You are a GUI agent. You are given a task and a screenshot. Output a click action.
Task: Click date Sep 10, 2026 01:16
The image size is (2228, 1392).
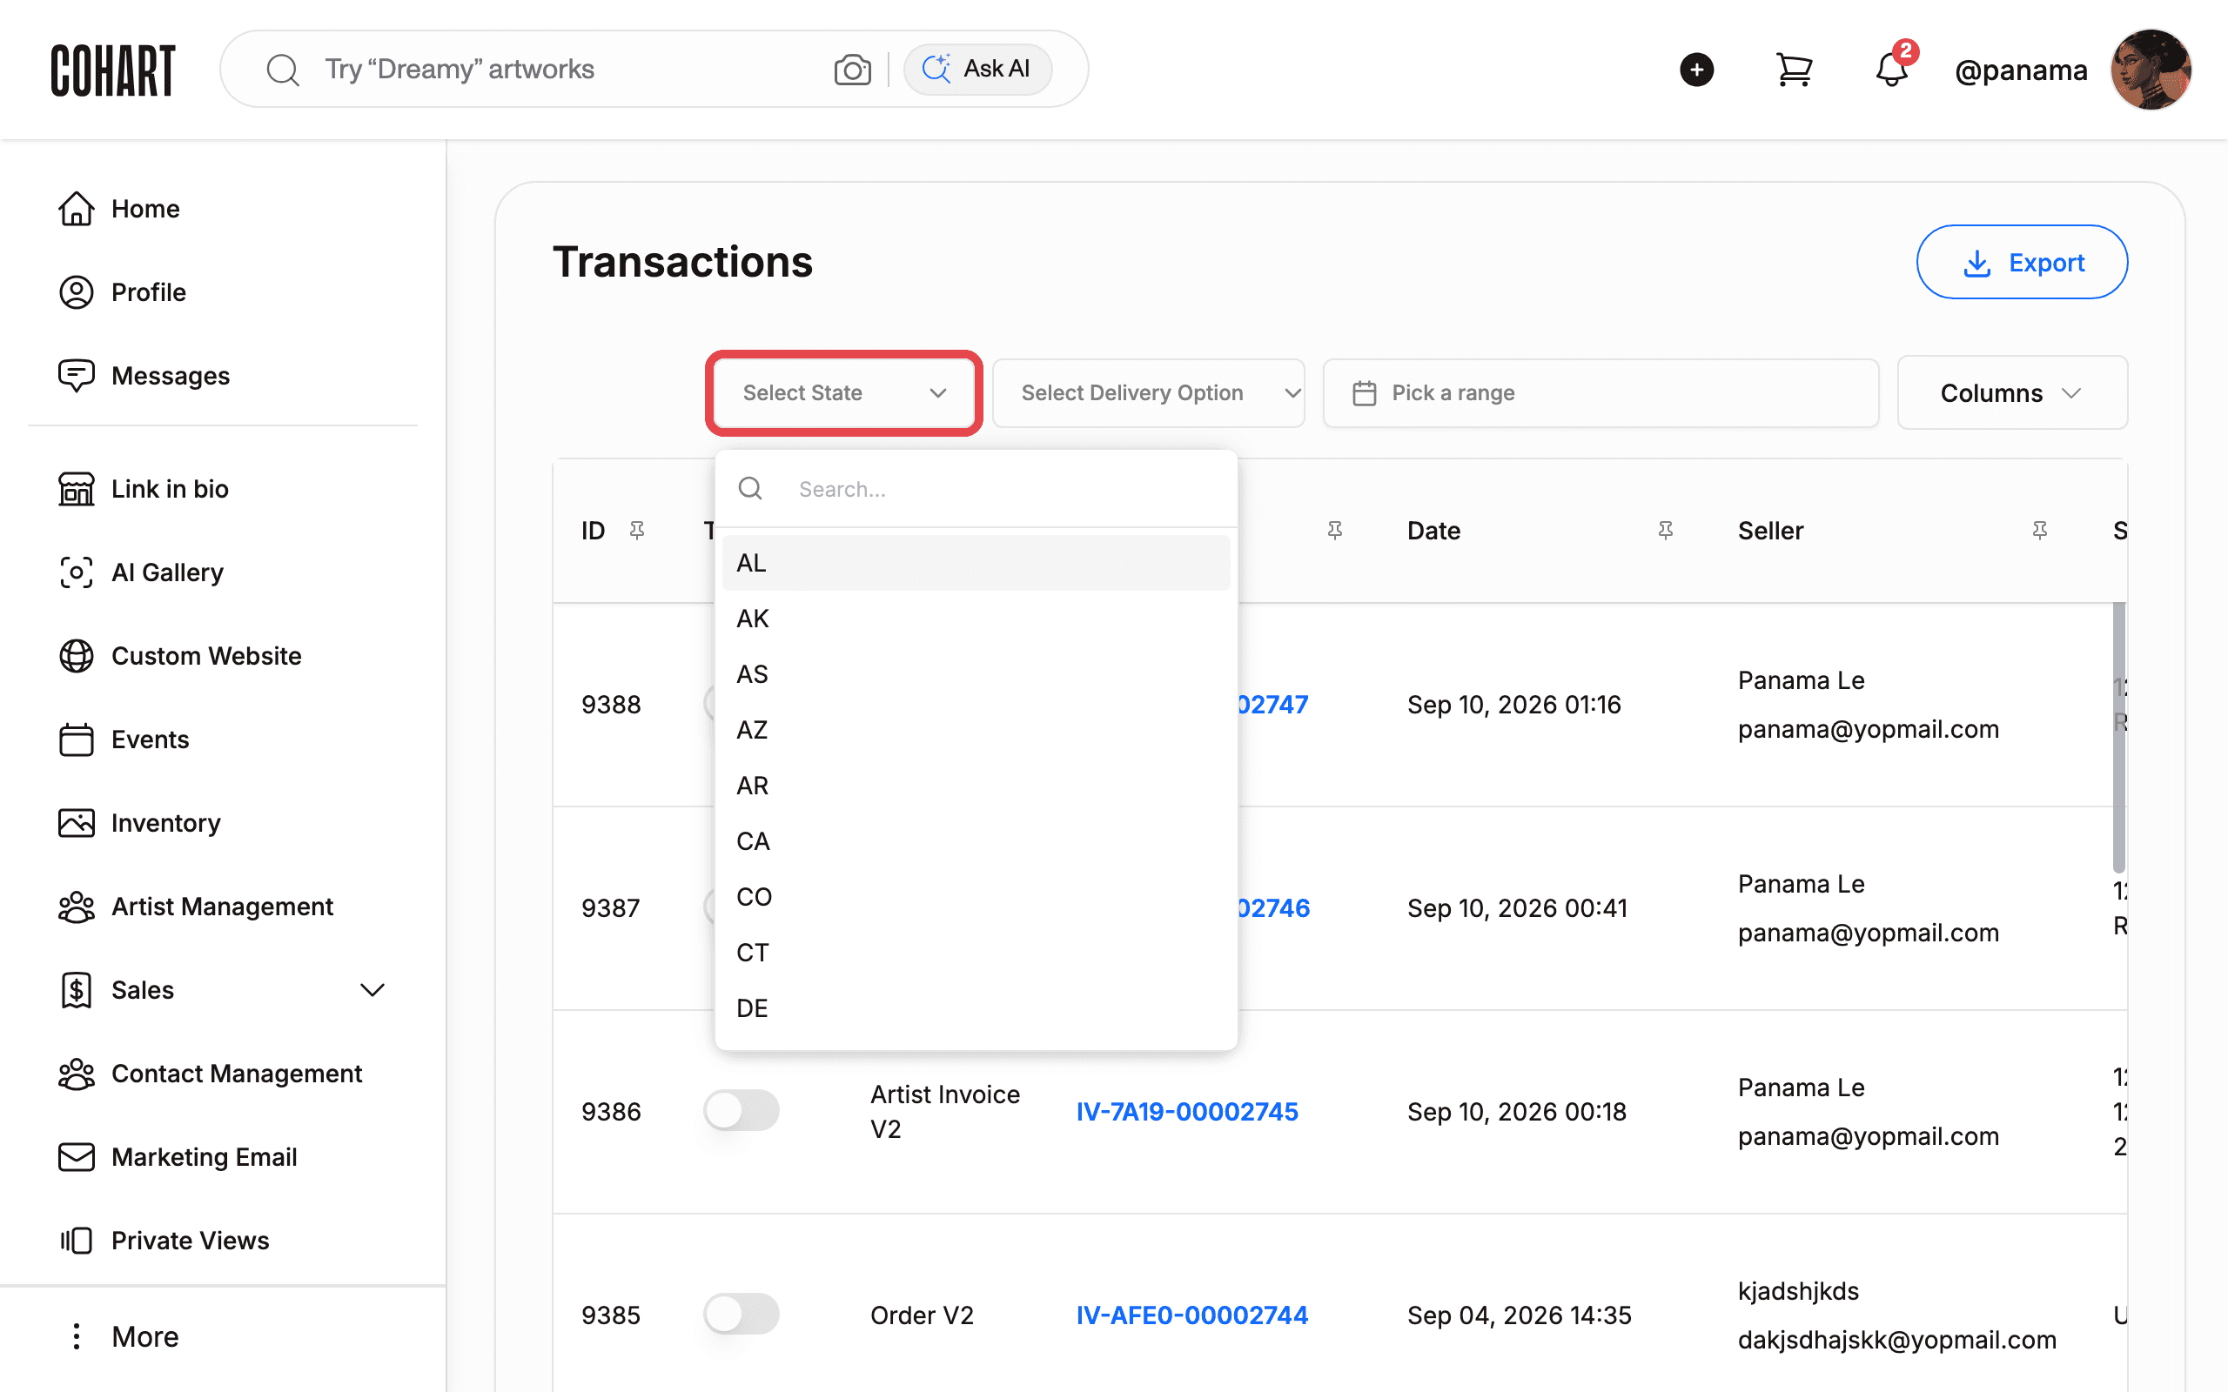tap(1513, 706)
